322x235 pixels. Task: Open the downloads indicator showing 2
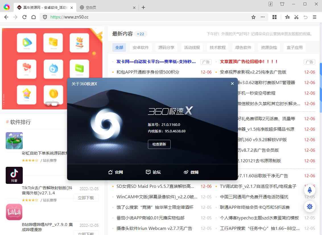tap(270, 4)
